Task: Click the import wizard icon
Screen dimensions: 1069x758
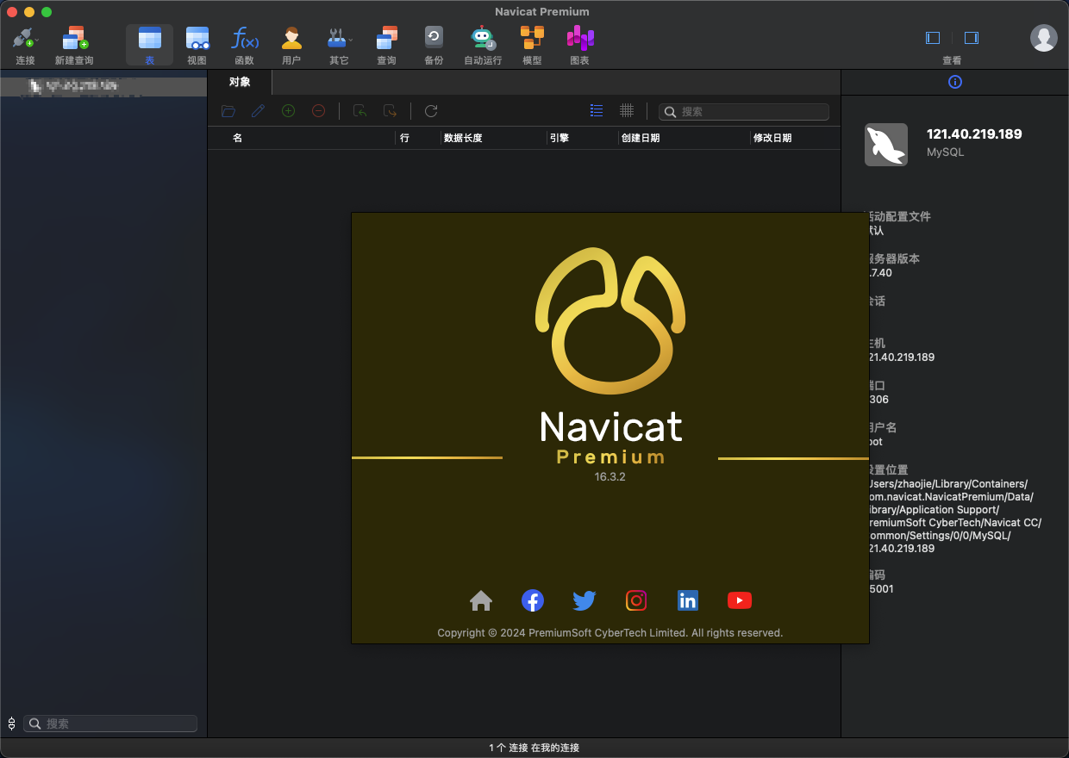Action: coord(360,111)
